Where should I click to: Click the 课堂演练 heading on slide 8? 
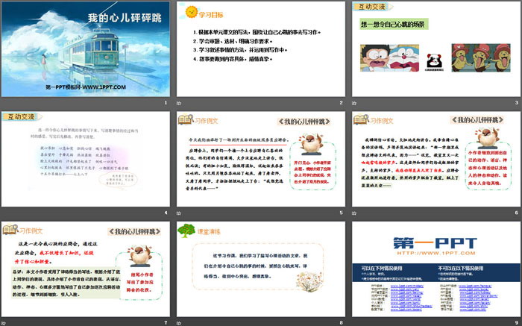(x=209, y=231)
